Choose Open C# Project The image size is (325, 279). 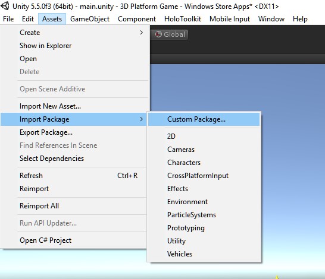(74, 240)
